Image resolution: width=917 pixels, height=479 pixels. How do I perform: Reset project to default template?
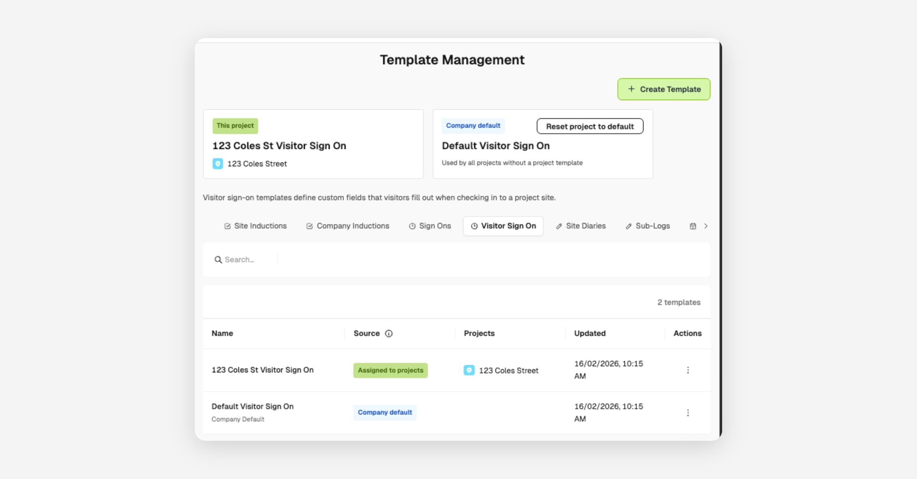pos(590,126)
